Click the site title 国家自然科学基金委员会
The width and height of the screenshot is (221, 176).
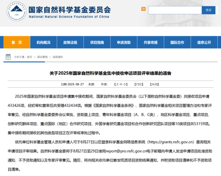[70, 10]
